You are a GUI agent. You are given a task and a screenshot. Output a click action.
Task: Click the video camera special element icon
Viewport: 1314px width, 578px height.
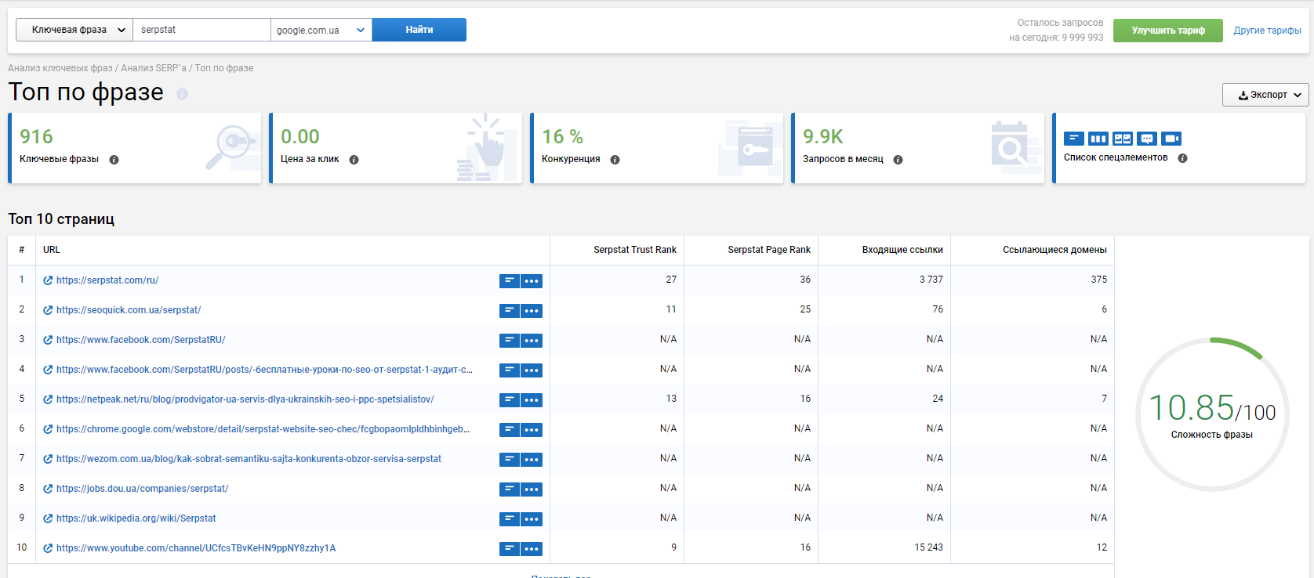(1171, 139)
